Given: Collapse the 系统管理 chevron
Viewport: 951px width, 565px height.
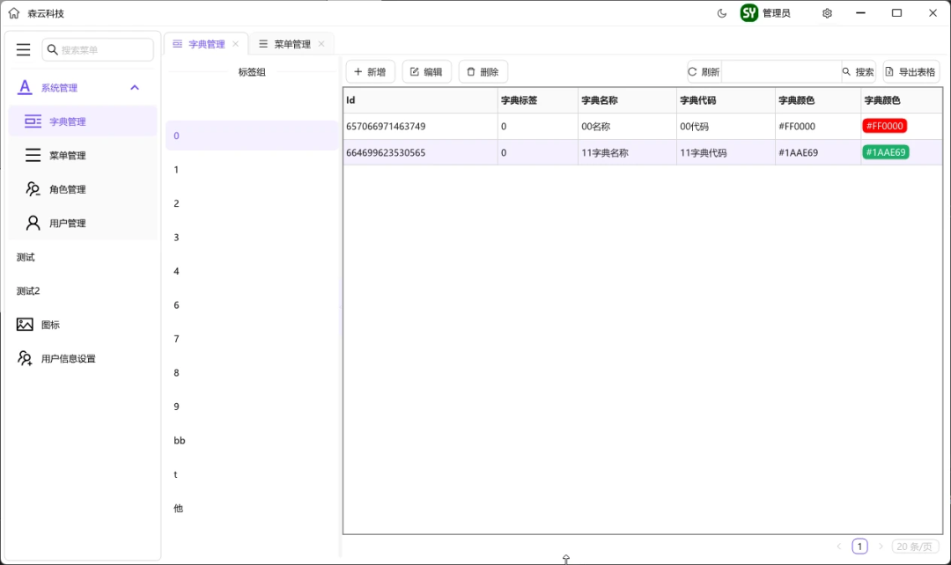Looking at the screenshot, I should (135, 87).
